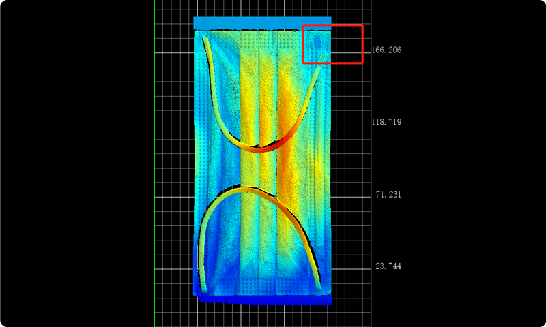Pick the small oval blue defect spot on mask
The width and height of the screenshot is (546, 327).
click(317, 42)
